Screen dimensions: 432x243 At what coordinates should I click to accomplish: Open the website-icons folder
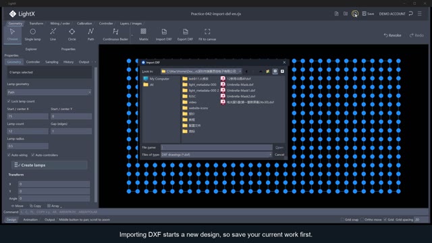point(195,108)
